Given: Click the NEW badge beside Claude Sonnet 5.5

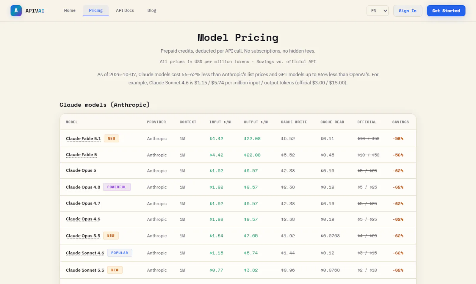Looking at the screenshot, I should coord(115,270).
